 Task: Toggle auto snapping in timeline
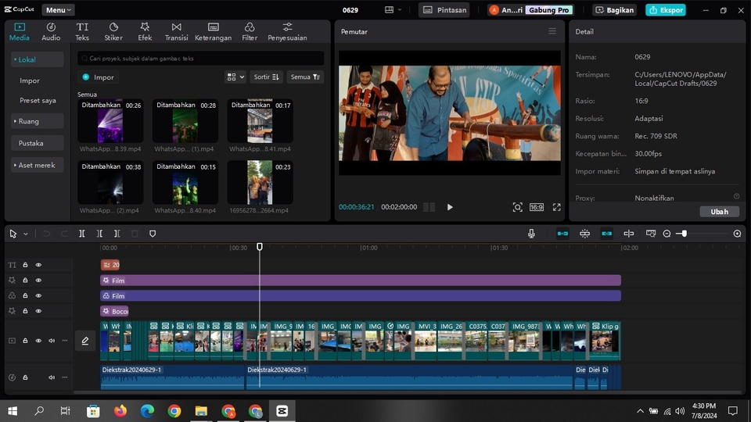click(x=585, y=234)
